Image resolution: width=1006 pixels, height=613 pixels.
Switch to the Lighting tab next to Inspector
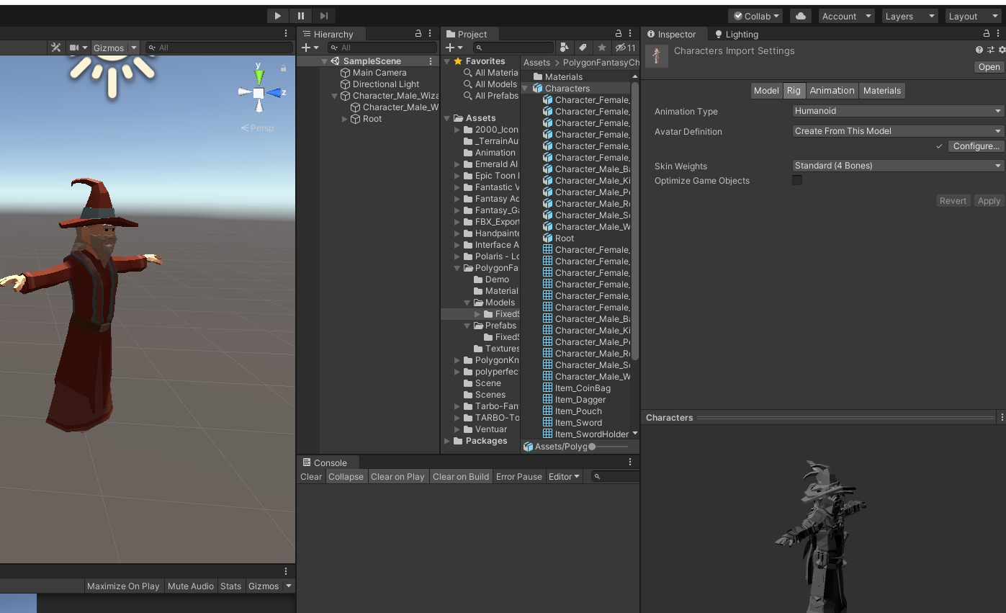point(736,34)
